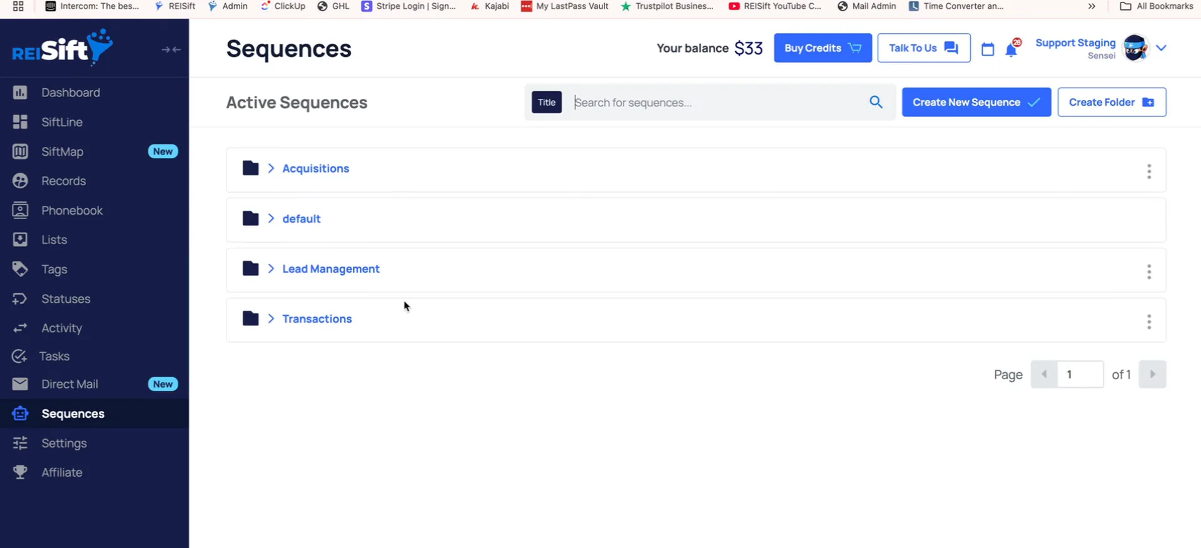The image size is (1201, 548).
Task: Click the page number input field
Action: pyautogui.click(x=1080, y=374)
